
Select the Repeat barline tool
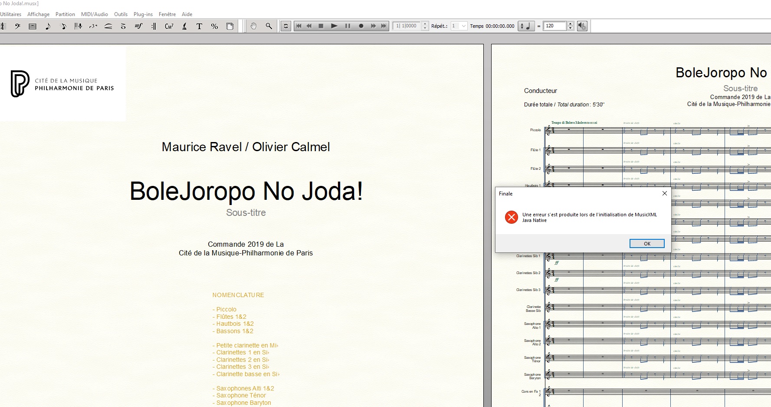(x=154, y=26)
